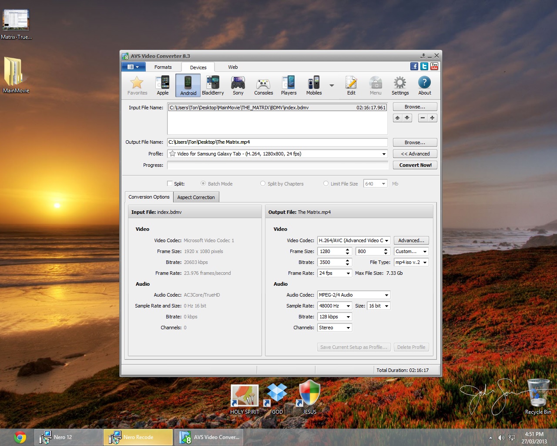Open the Players device category

289,85
